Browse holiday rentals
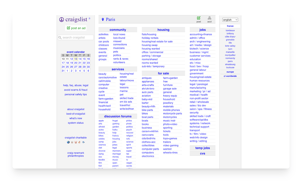 tap(150, 38)
